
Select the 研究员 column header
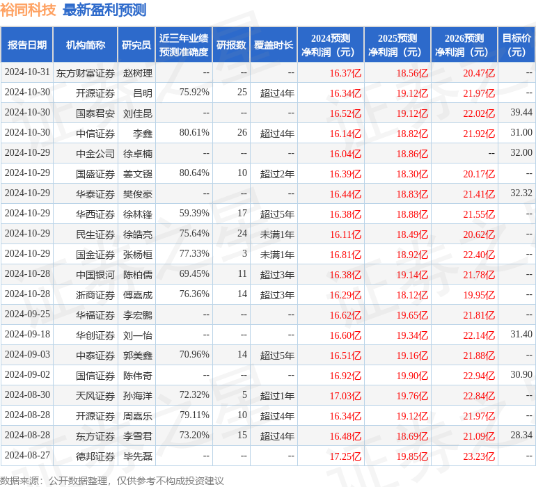(136, 45)
